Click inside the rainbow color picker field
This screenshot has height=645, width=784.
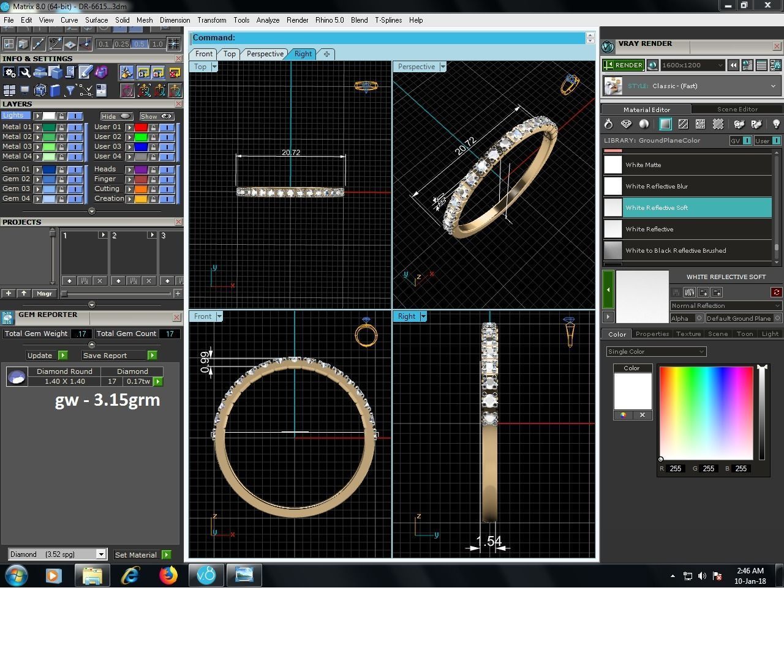[706, 413]
